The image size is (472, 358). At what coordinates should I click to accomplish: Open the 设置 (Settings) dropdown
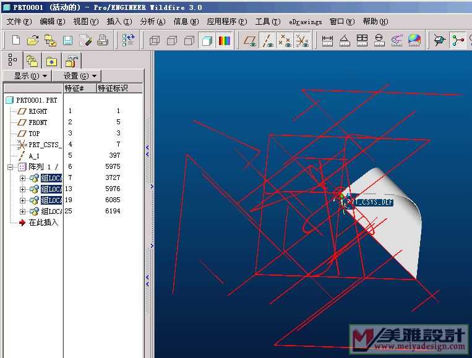77,76
